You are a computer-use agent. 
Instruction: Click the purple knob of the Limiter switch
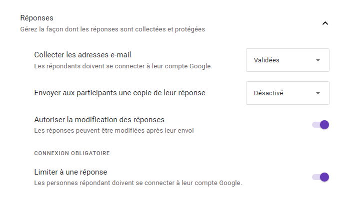324,177
